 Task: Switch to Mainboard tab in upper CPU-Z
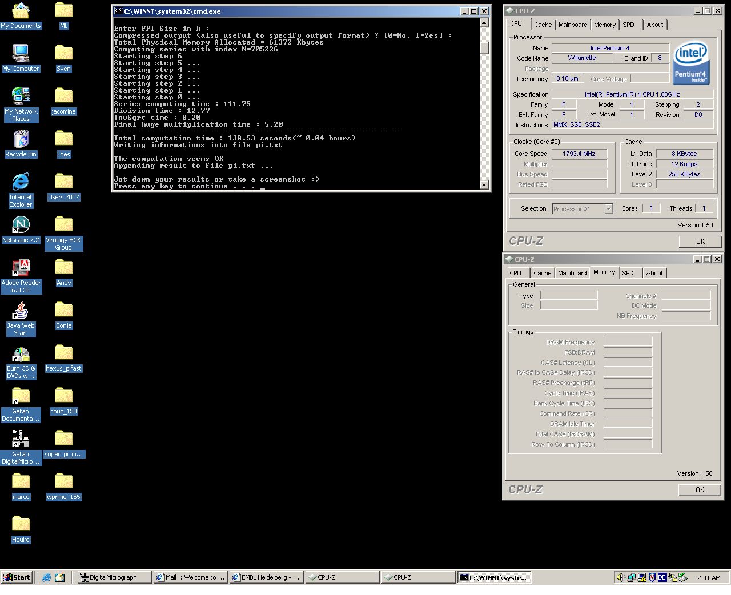(x=573, y=25)
